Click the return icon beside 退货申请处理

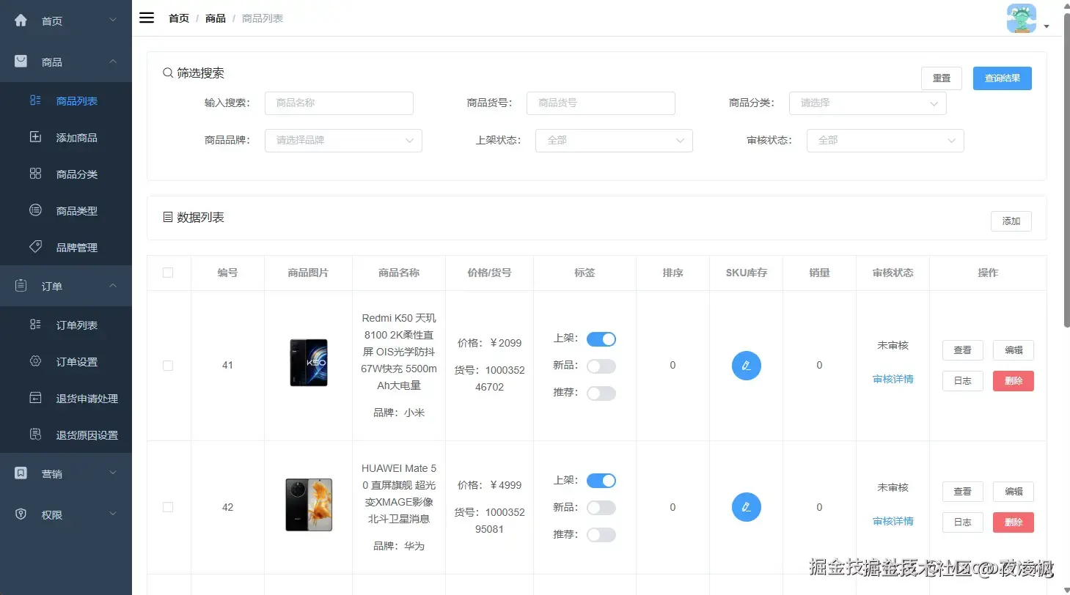pos(35,398)
